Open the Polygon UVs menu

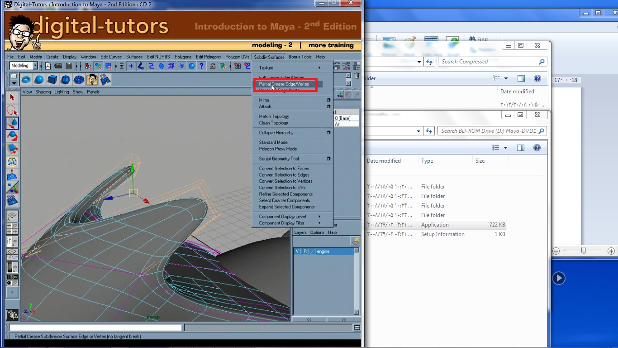237,57
